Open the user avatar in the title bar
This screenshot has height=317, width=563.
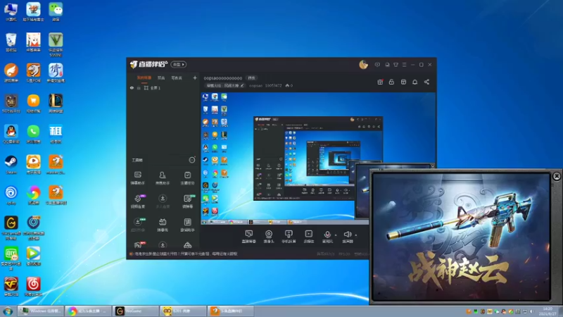coord(363,65)
